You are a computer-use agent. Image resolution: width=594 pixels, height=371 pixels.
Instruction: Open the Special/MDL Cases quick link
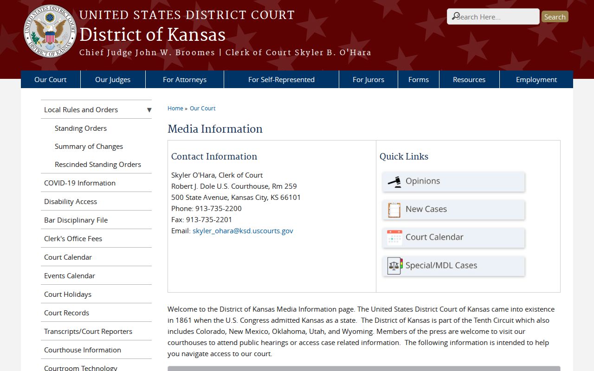click(x=454, y=266)
